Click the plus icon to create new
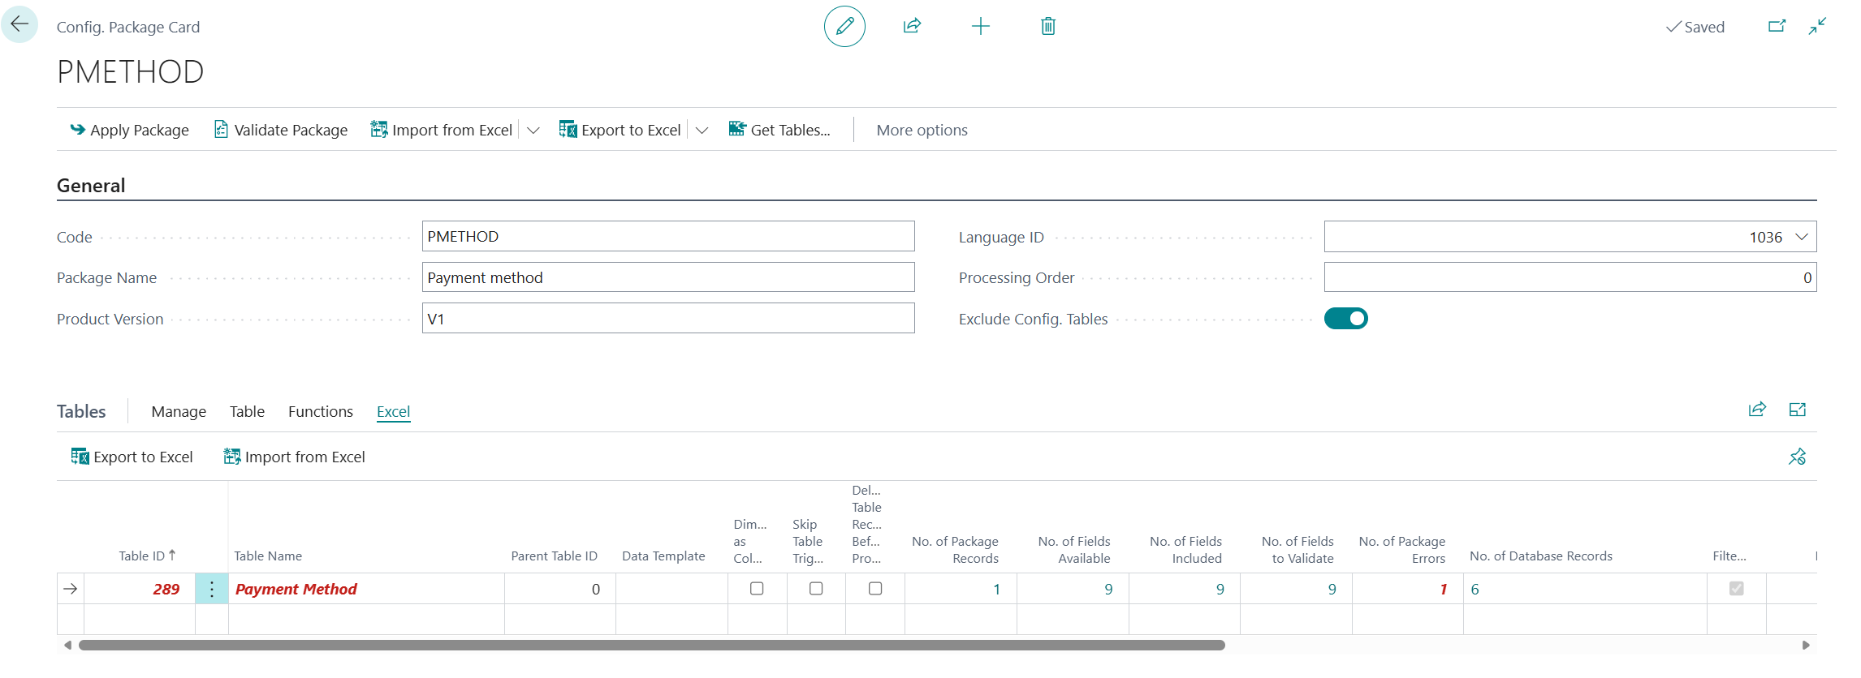This screenshot has height=678, width=1861. click(980, 26)
